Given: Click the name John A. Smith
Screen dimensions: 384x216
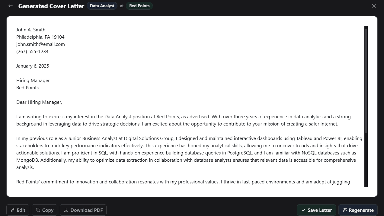Looking at the screenshot, I should pos(31,30).
